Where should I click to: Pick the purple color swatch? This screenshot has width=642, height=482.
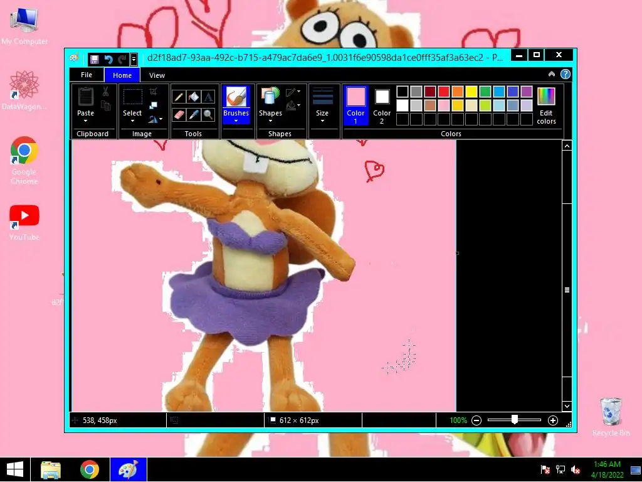(x=527, y=92)
